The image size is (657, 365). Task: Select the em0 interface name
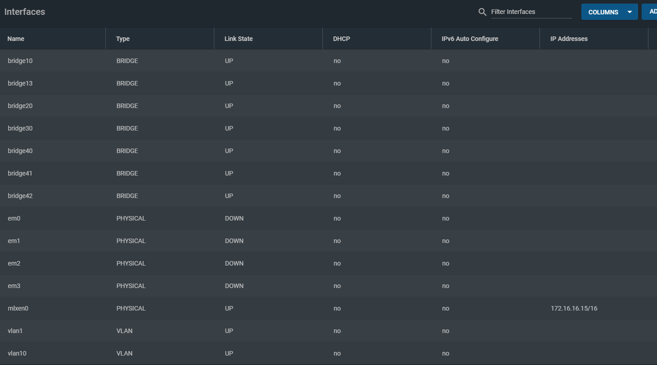tap(14, 218)
